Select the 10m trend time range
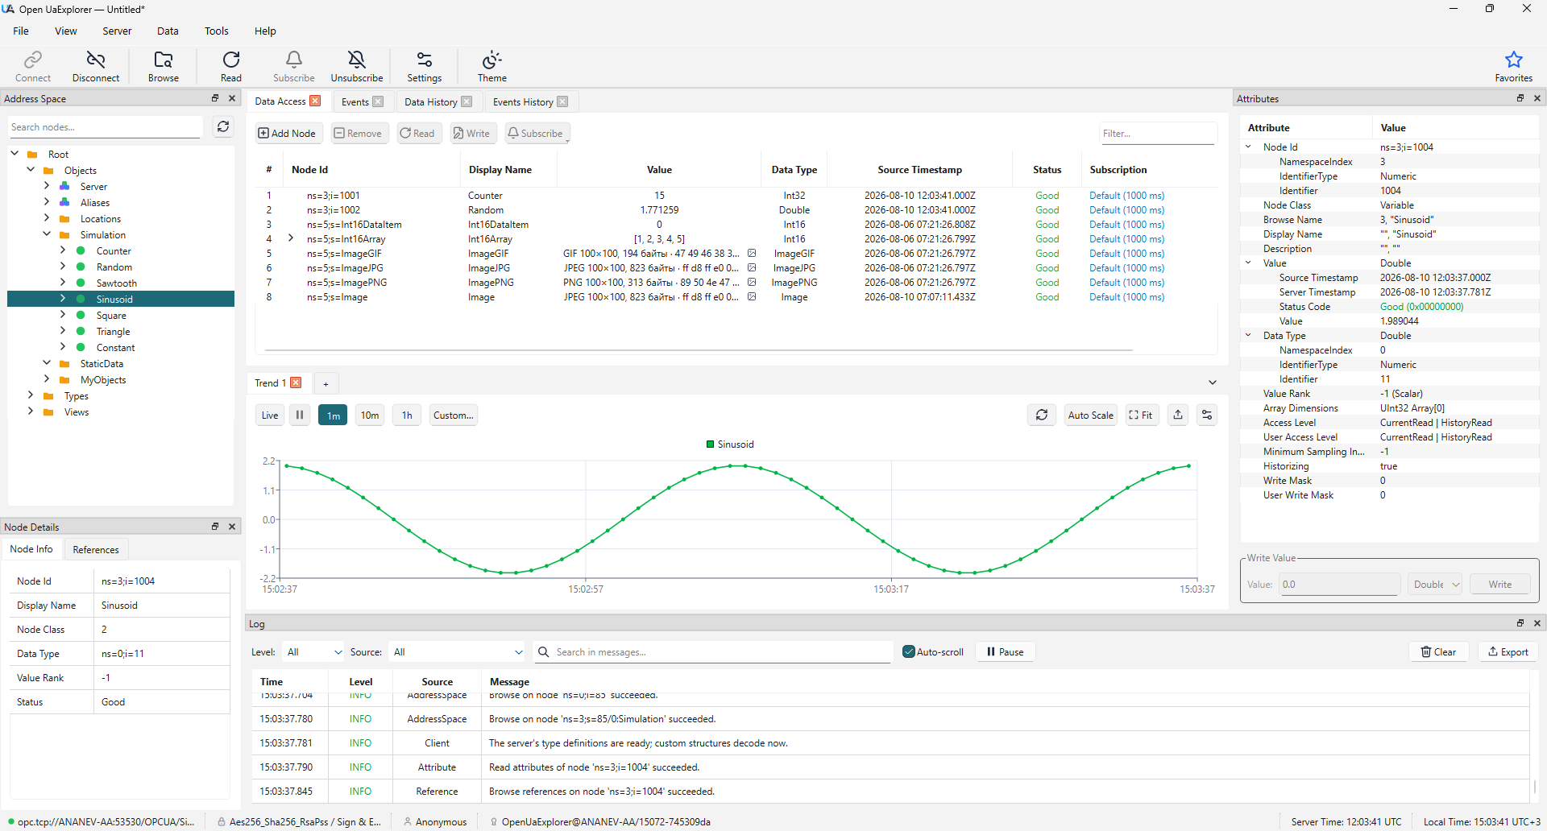This screenshot has width=1547, height=831. point(370,415)
